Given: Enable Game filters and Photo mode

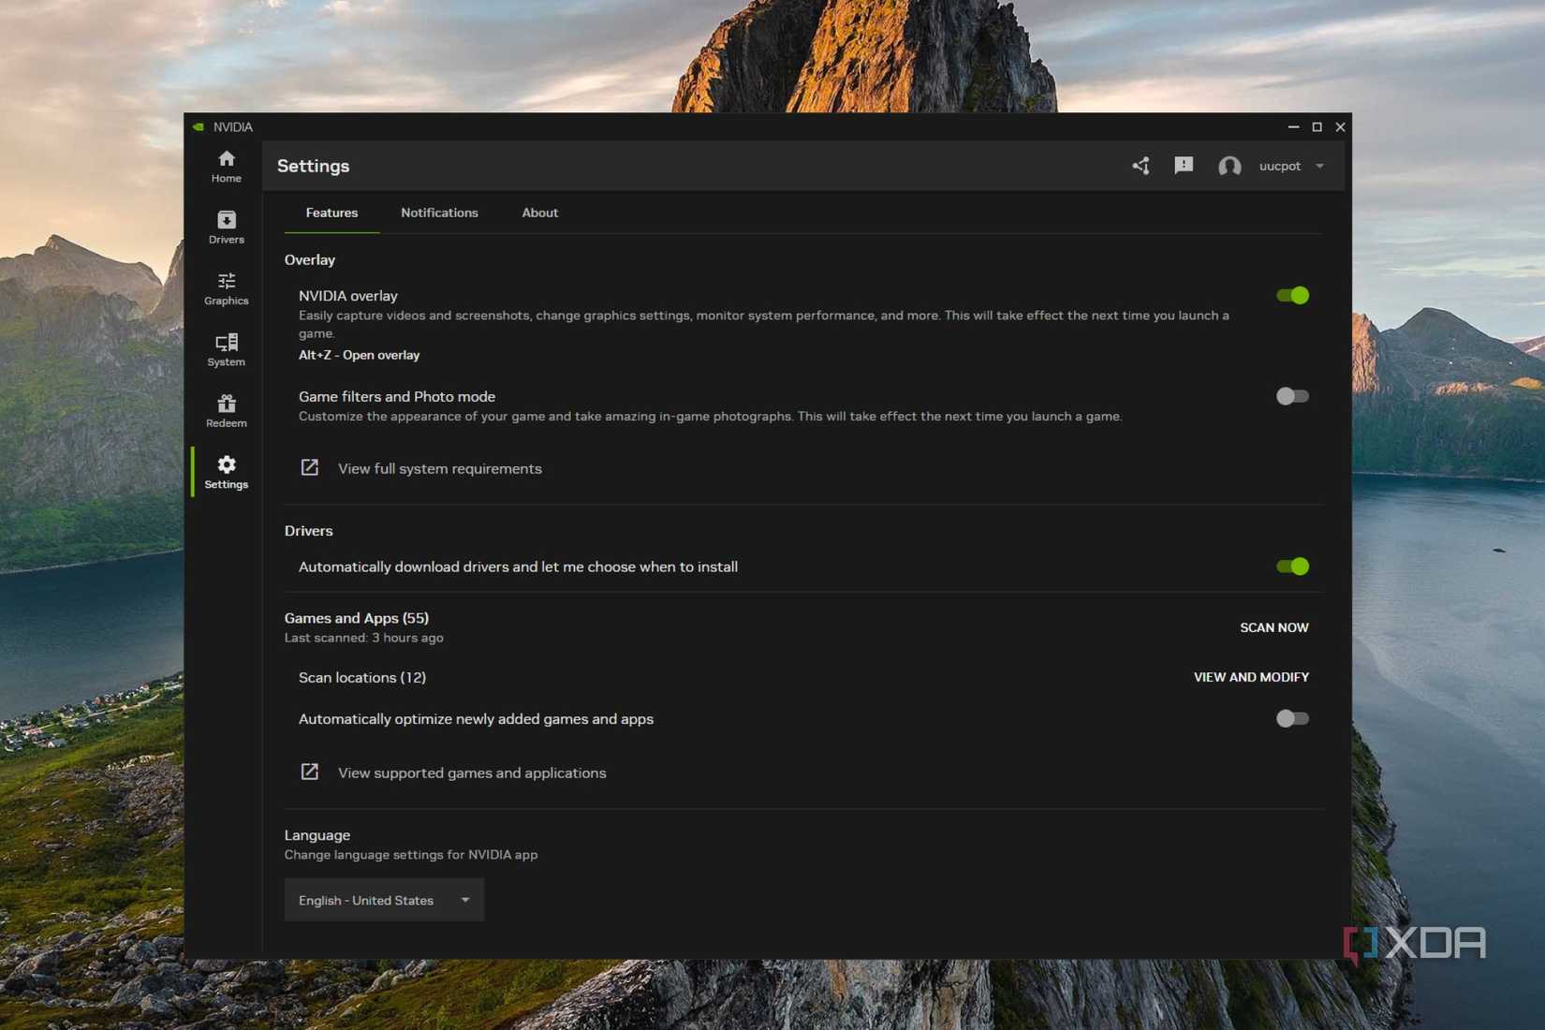Looking at the screenshot, I should (x=1292, y=396).
